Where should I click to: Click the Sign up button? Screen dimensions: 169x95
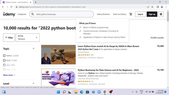pyautogui.click(x=152, y=14)
